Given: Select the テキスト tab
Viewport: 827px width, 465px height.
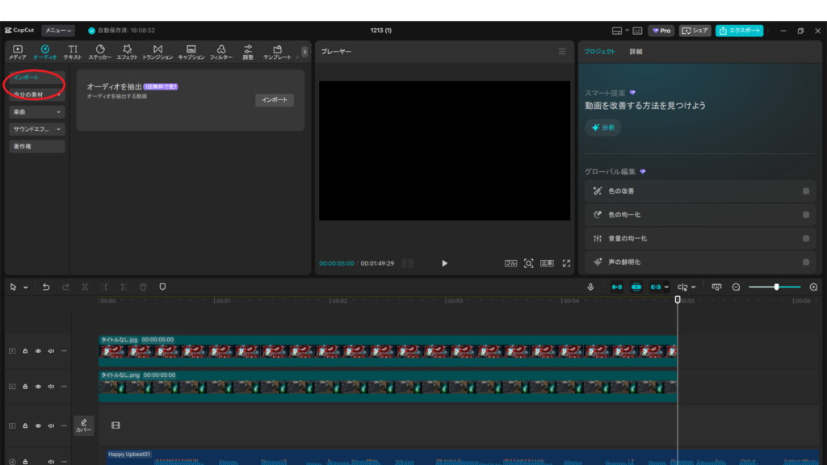Looking at the screenshot, I should (x=73, y=52).
